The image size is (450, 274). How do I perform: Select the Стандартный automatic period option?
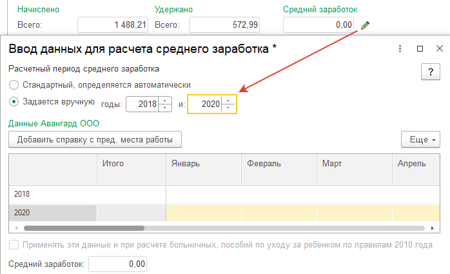[x=14, y=85]
